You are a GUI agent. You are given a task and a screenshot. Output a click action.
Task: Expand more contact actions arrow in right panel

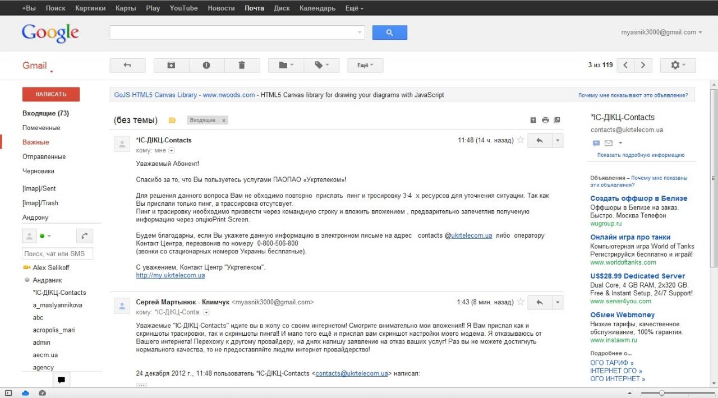coord(620,144)
